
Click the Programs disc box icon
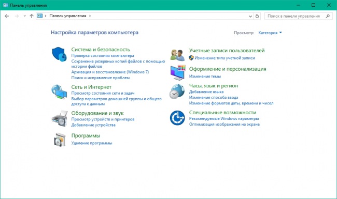click(x=60, y=140)
